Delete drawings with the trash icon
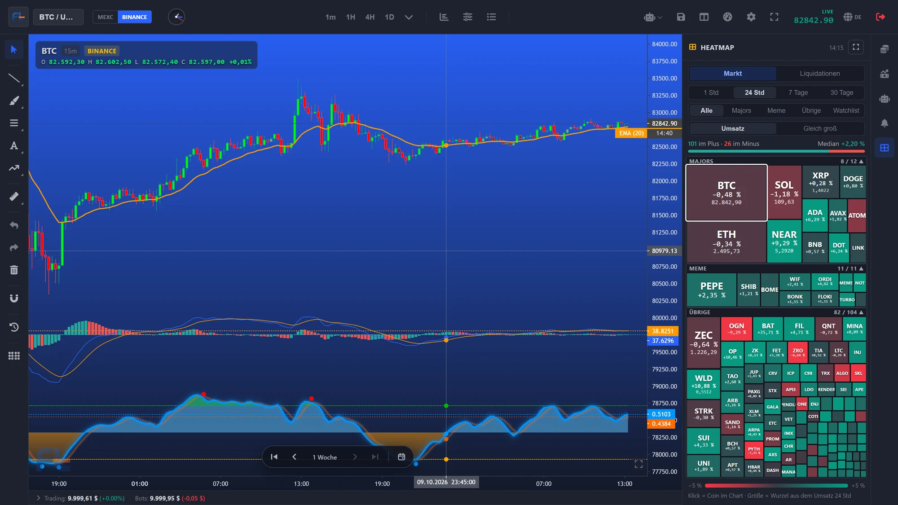The image size is (898, 505). point(14,270)
